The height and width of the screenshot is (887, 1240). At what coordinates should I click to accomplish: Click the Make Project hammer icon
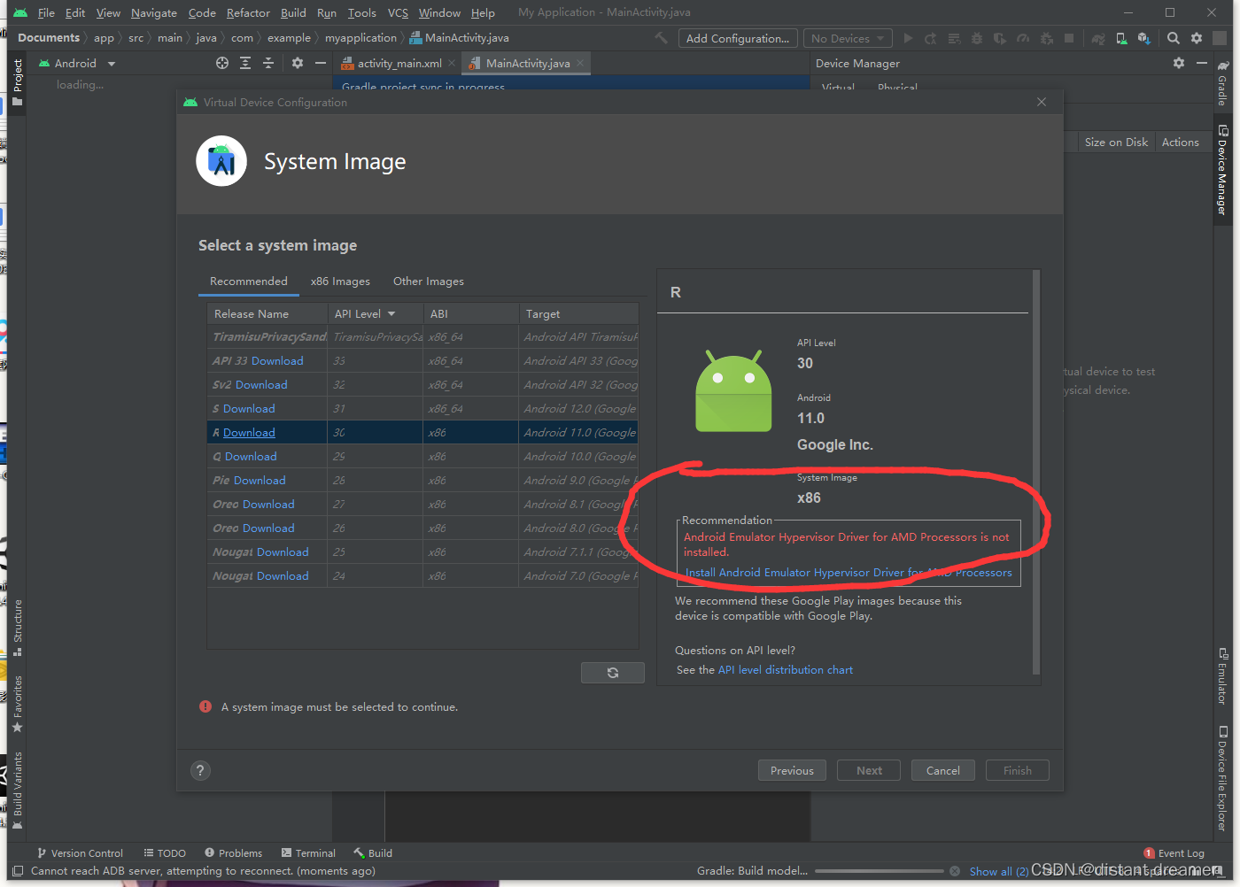(x=661, y=38)
